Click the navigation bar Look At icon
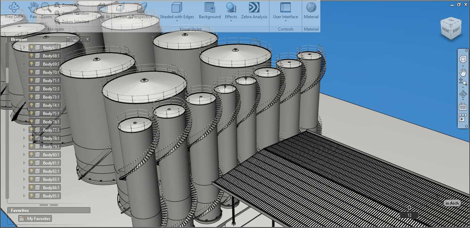This screenshot has width=470, height=228. [x=463, y=107]
